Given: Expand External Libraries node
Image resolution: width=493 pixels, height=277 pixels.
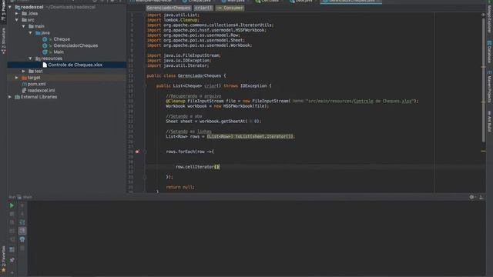Looking at the screenshot, I should pyautogui.click(x=10, y=97).
